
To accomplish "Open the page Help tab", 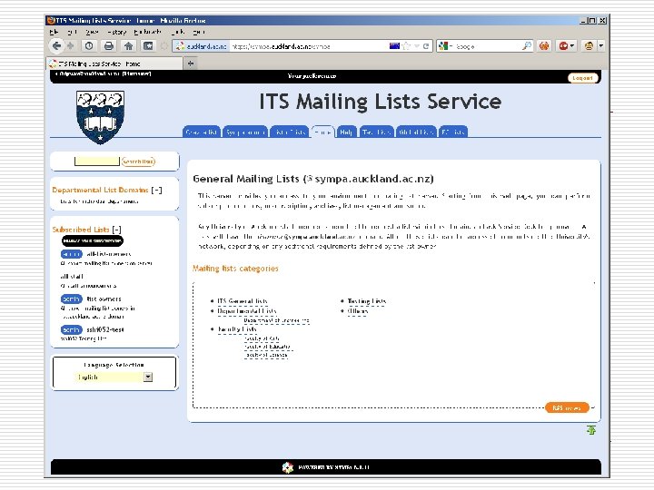I will [x=346, y=132].
